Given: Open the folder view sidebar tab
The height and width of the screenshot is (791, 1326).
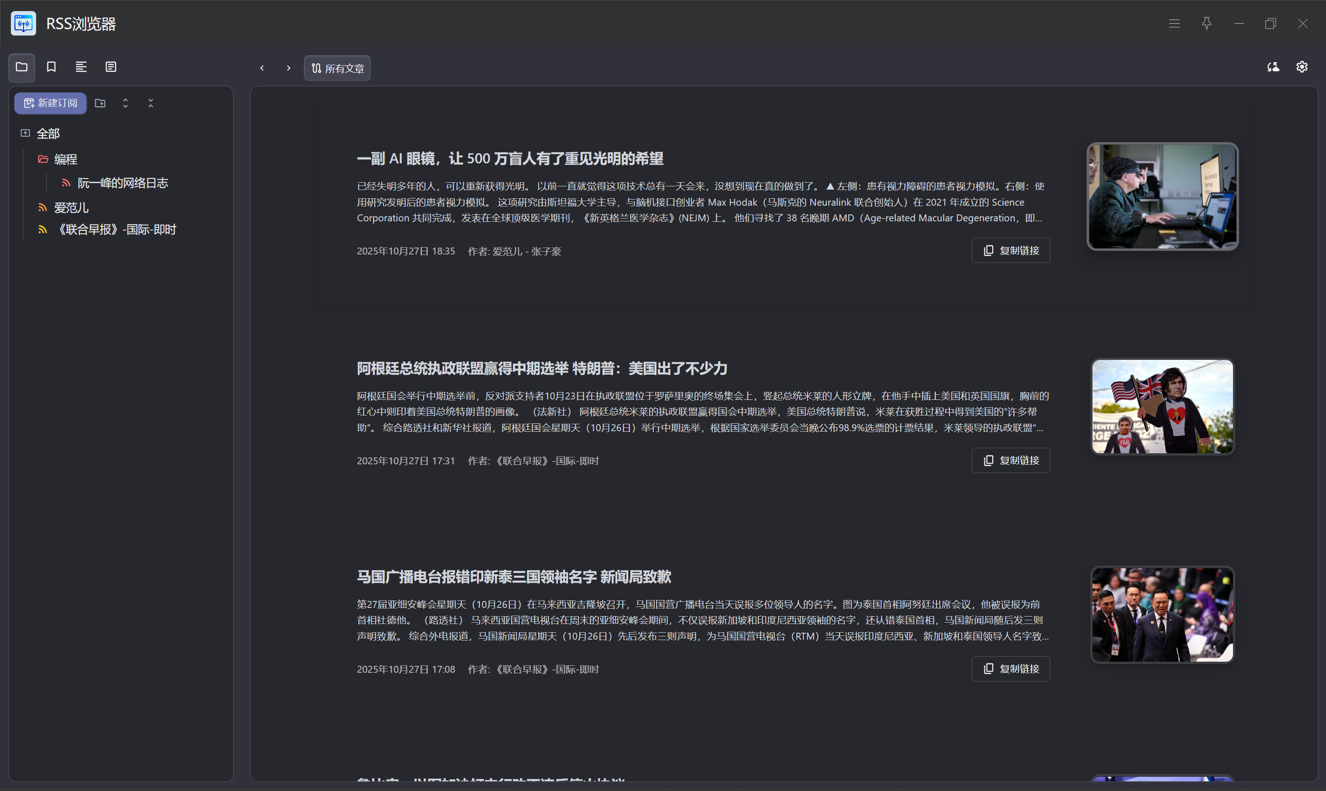Looking at the screenshot, I should tap(22, 67).
